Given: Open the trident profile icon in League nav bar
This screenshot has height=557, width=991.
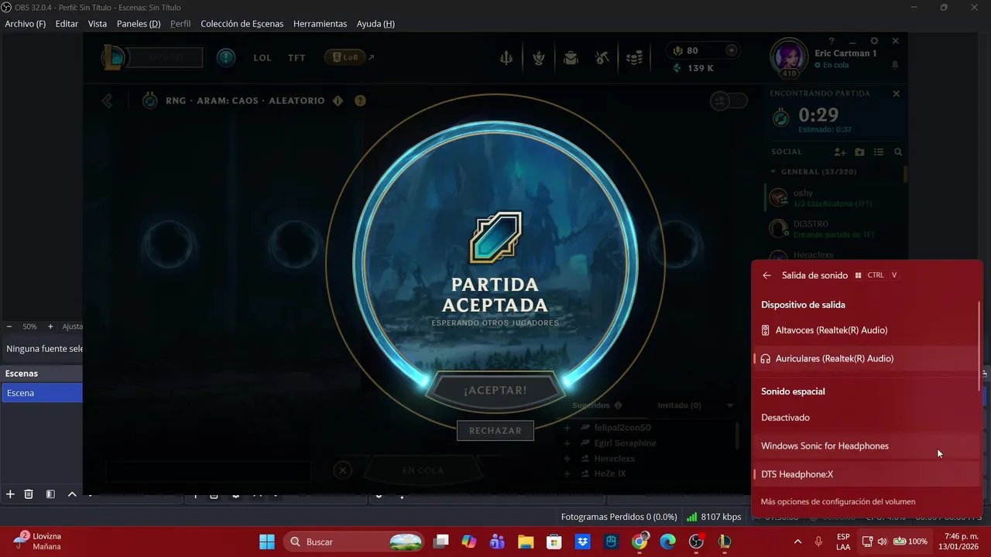Looking at the screenshot, I should (x=506, y=58).
